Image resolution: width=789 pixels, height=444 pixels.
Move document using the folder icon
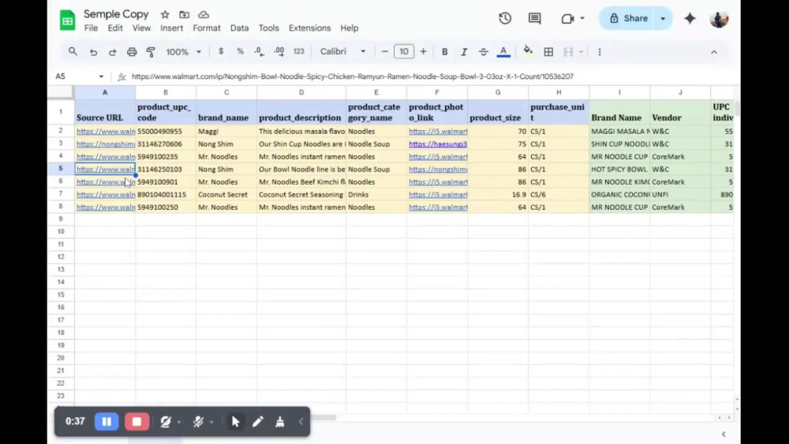click(184, 14)
